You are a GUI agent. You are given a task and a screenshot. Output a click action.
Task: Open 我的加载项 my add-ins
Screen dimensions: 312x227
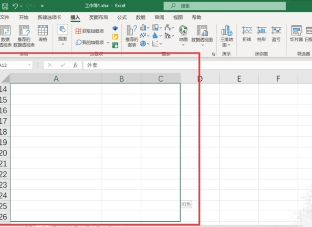[90, 42]
